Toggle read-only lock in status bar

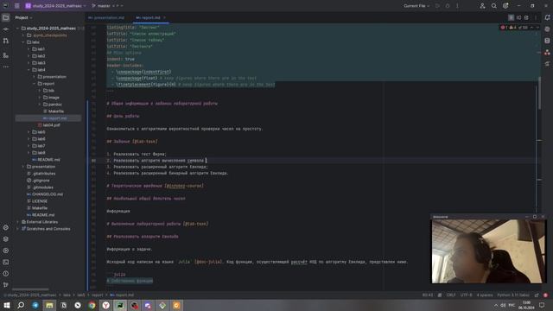(537, 295)
